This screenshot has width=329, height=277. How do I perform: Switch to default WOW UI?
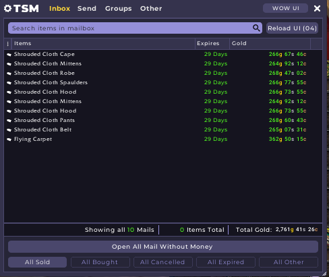(x=285, y=8)
